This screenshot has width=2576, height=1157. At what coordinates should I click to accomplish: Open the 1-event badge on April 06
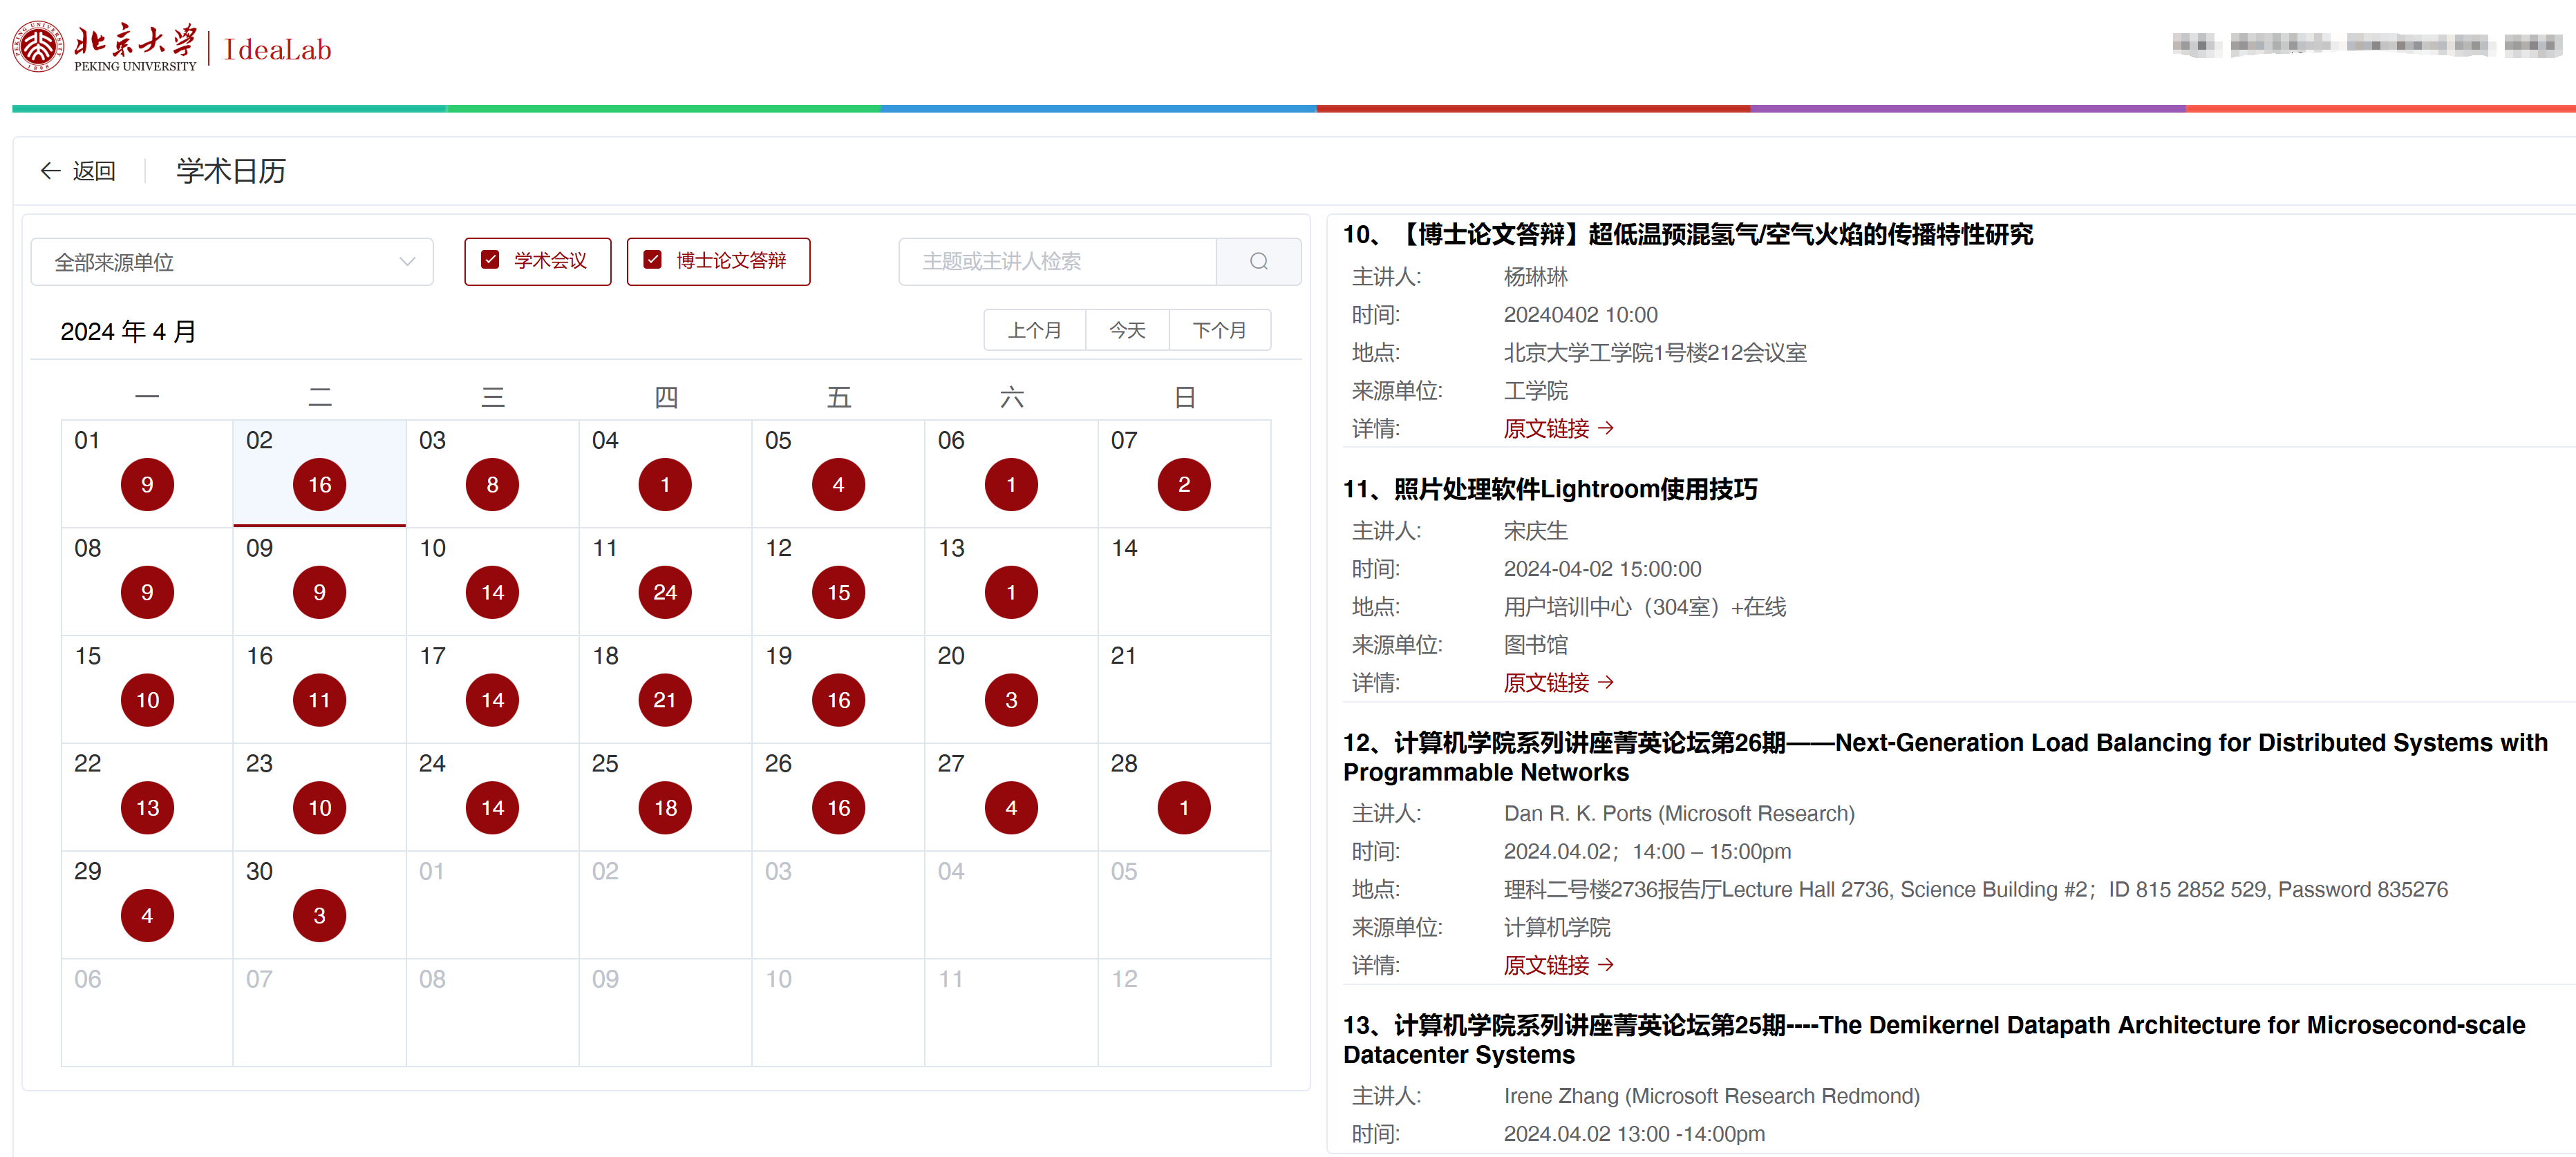click(x=1011, y=485)
